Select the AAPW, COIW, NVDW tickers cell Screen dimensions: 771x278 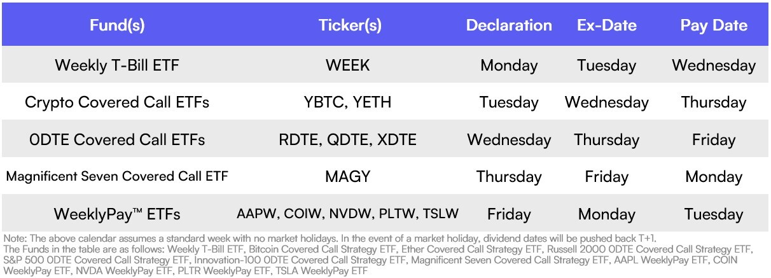[x=347, y=214]
